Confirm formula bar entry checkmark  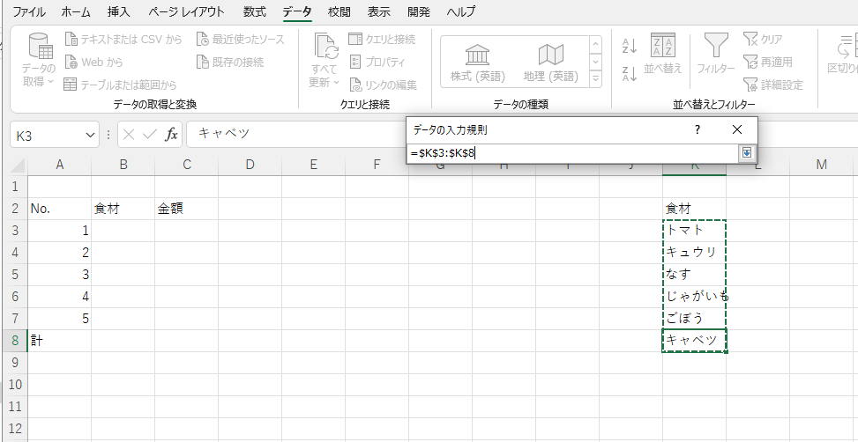pyautogui.click(x=149, y=135)
